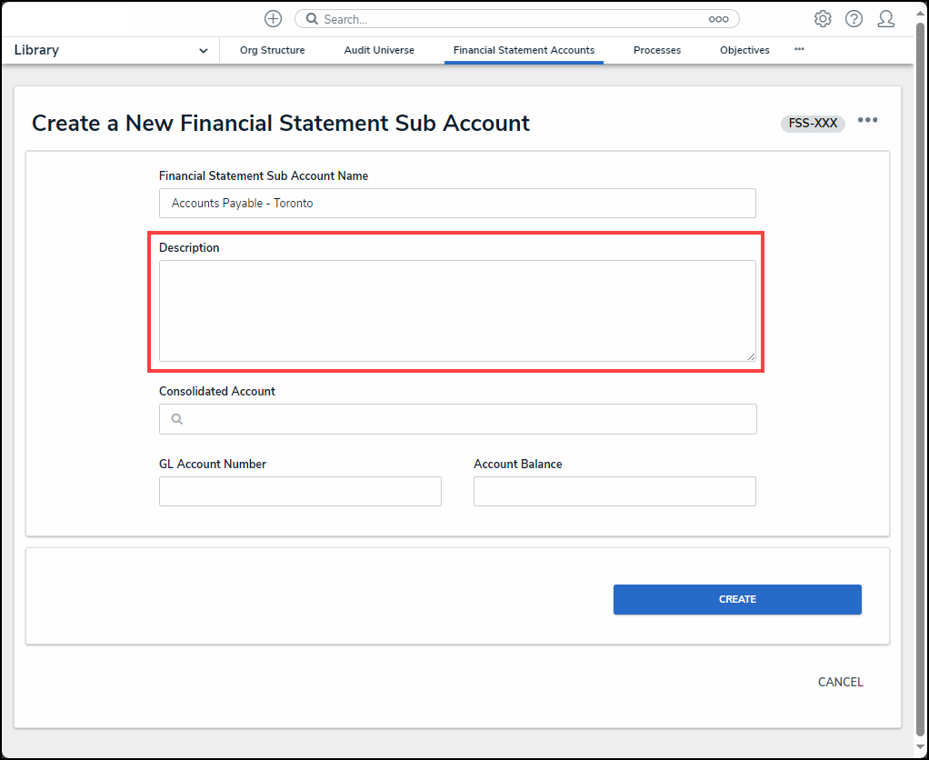The width and height of the screenshot is (929, 760).
Task: Open the Processes tab
Action: tap(656, 51)
